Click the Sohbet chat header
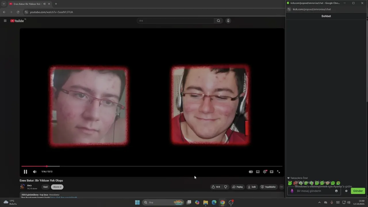Screen dimensions: 368x207 coord(326,16)
